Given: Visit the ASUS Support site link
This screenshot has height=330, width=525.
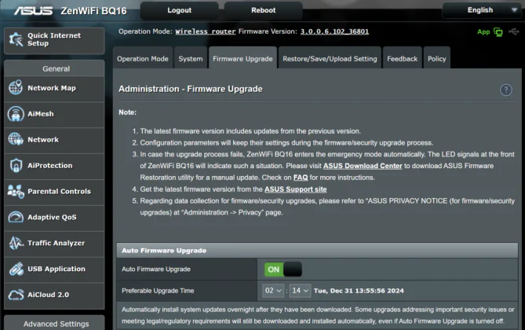Looking at the screenshot, I should tap(295, 189).
